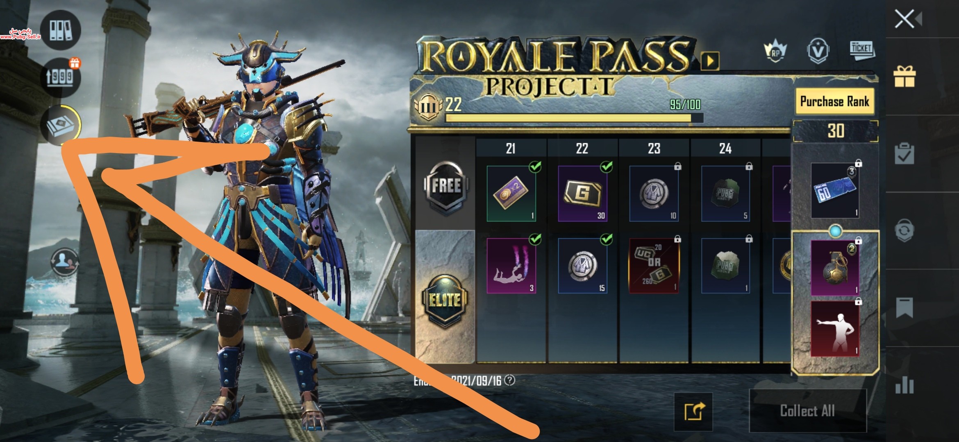Click the Purchase Rank button

tap(834, 101)
